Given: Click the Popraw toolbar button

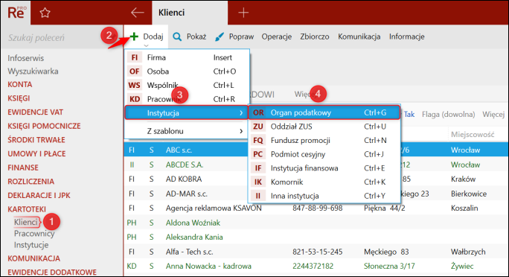Looking at the screenshot, I should click(234, 36).
